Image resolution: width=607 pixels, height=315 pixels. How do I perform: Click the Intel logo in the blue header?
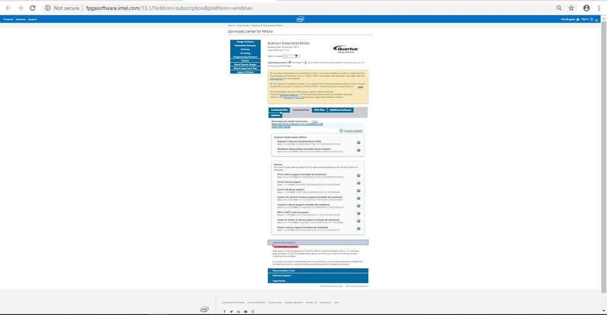(300, 19)
